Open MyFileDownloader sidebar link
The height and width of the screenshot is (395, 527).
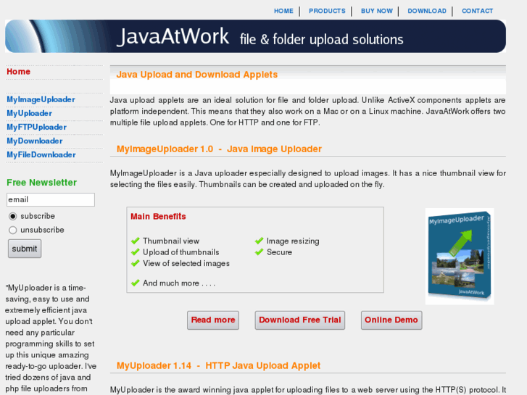click(41, 154)
